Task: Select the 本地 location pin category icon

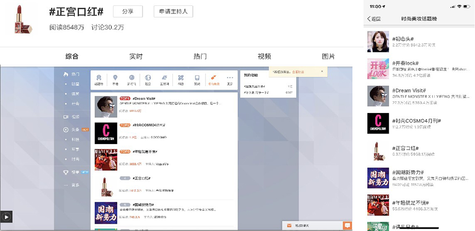Action: pyautogui.click(x=115, y=78)
